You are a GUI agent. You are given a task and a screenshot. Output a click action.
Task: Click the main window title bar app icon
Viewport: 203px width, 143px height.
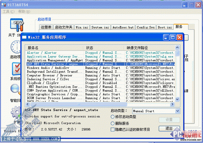coord(4,5)
